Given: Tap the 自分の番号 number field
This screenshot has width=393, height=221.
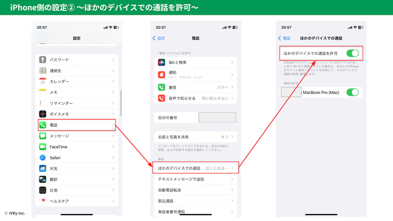Looking at the screenshot, I should pos(217,117).
